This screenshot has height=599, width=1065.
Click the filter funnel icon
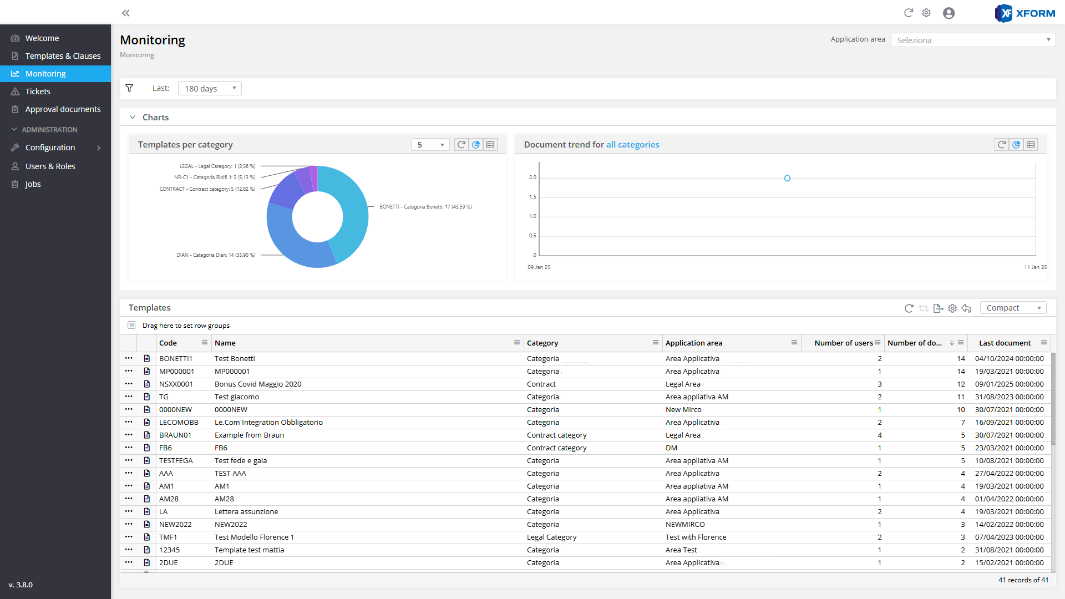pyautogui.click(x=129, y=88)
